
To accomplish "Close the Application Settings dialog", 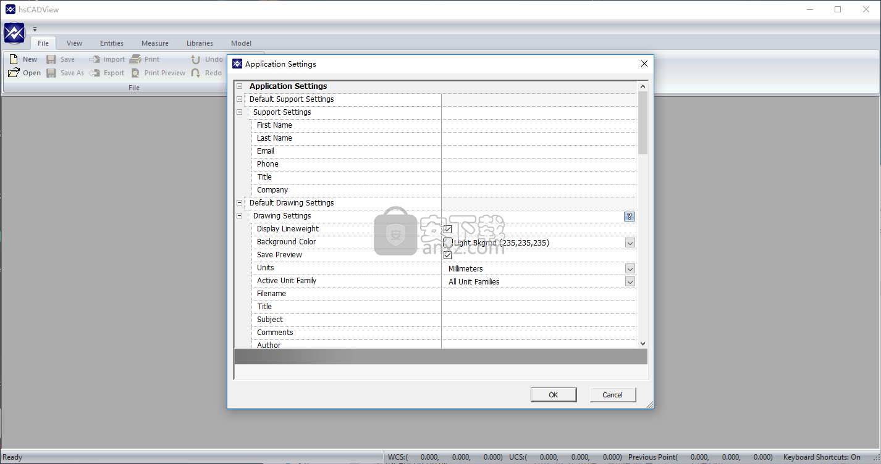I will tap(644, 64).
